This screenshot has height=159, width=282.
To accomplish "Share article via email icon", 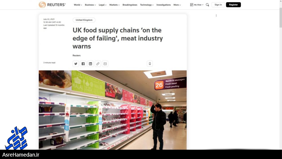I will click(x=105, y=64).
